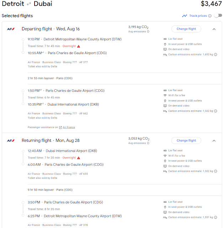
Task: Toggle the Track prices switch
Action: click(218, 16)
